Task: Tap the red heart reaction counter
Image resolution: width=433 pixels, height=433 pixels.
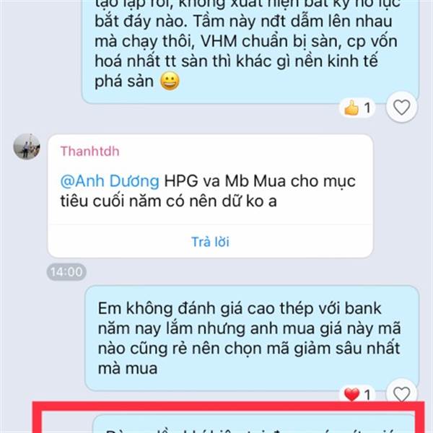Action: pyautogui.click(x=357, y=394)
